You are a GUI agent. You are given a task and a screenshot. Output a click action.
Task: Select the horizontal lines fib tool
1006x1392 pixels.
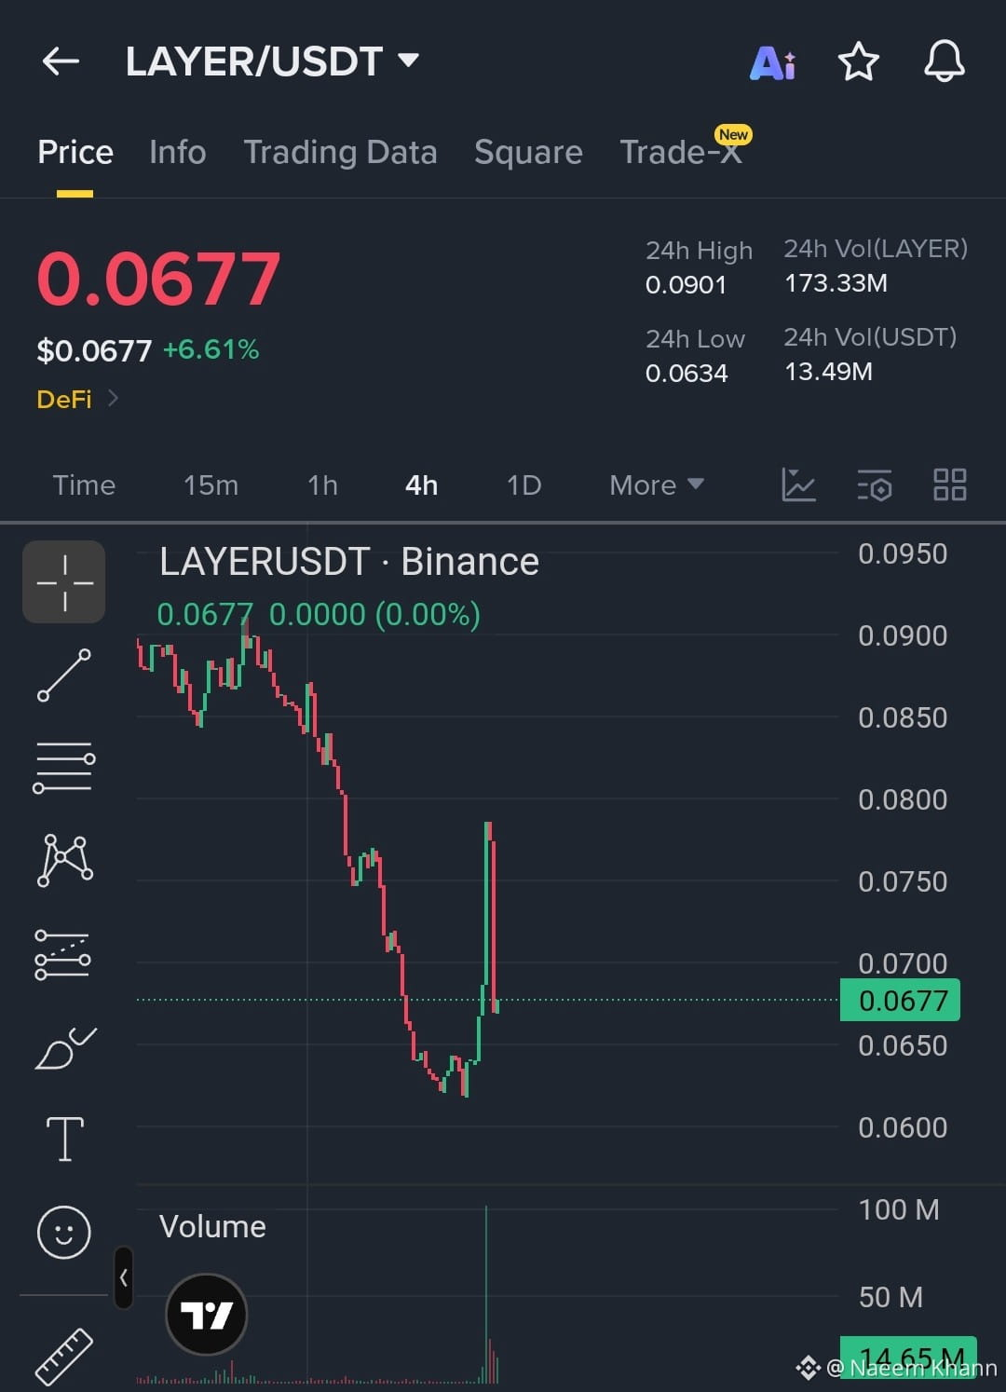tap(64, 768)
